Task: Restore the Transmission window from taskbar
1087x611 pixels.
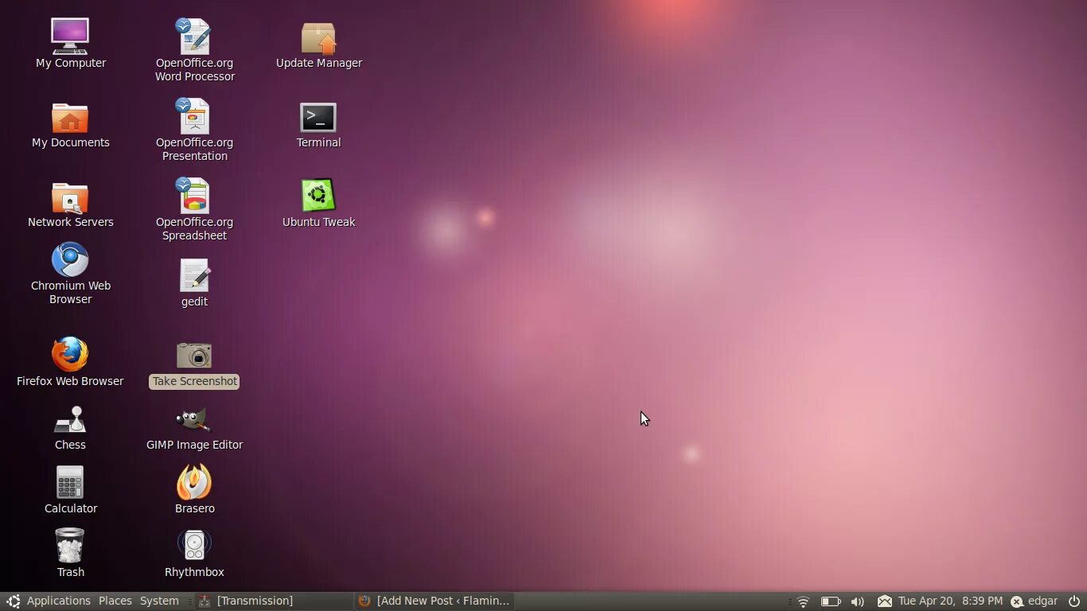Action: [x=273, y=601]
